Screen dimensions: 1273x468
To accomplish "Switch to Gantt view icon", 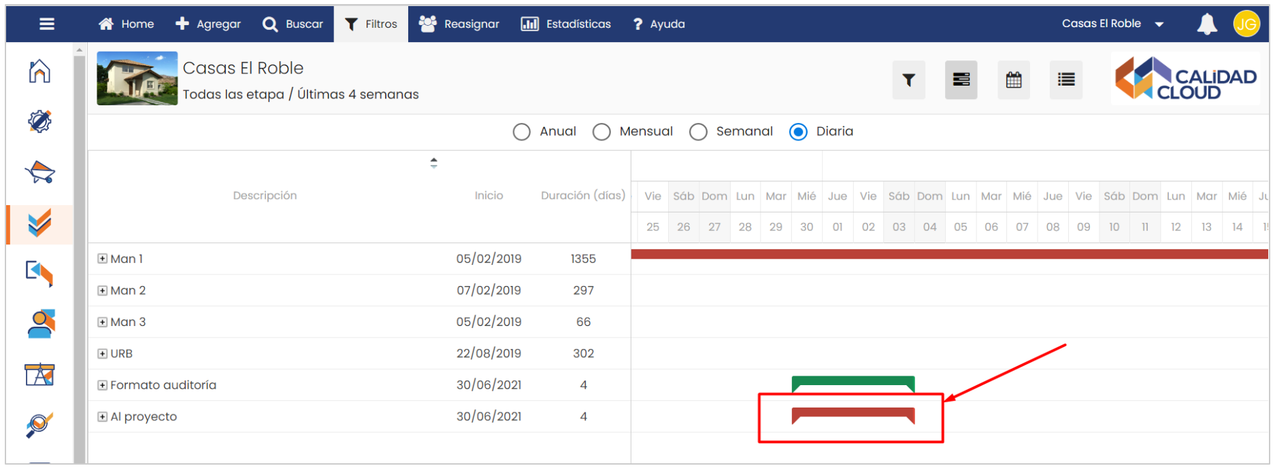I will (x=961, y=80).
